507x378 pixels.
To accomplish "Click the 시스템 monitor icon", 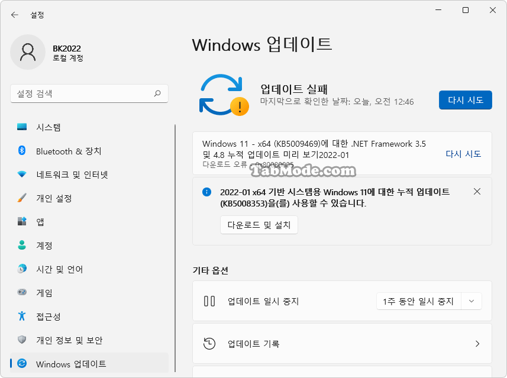I will (22, 127).
